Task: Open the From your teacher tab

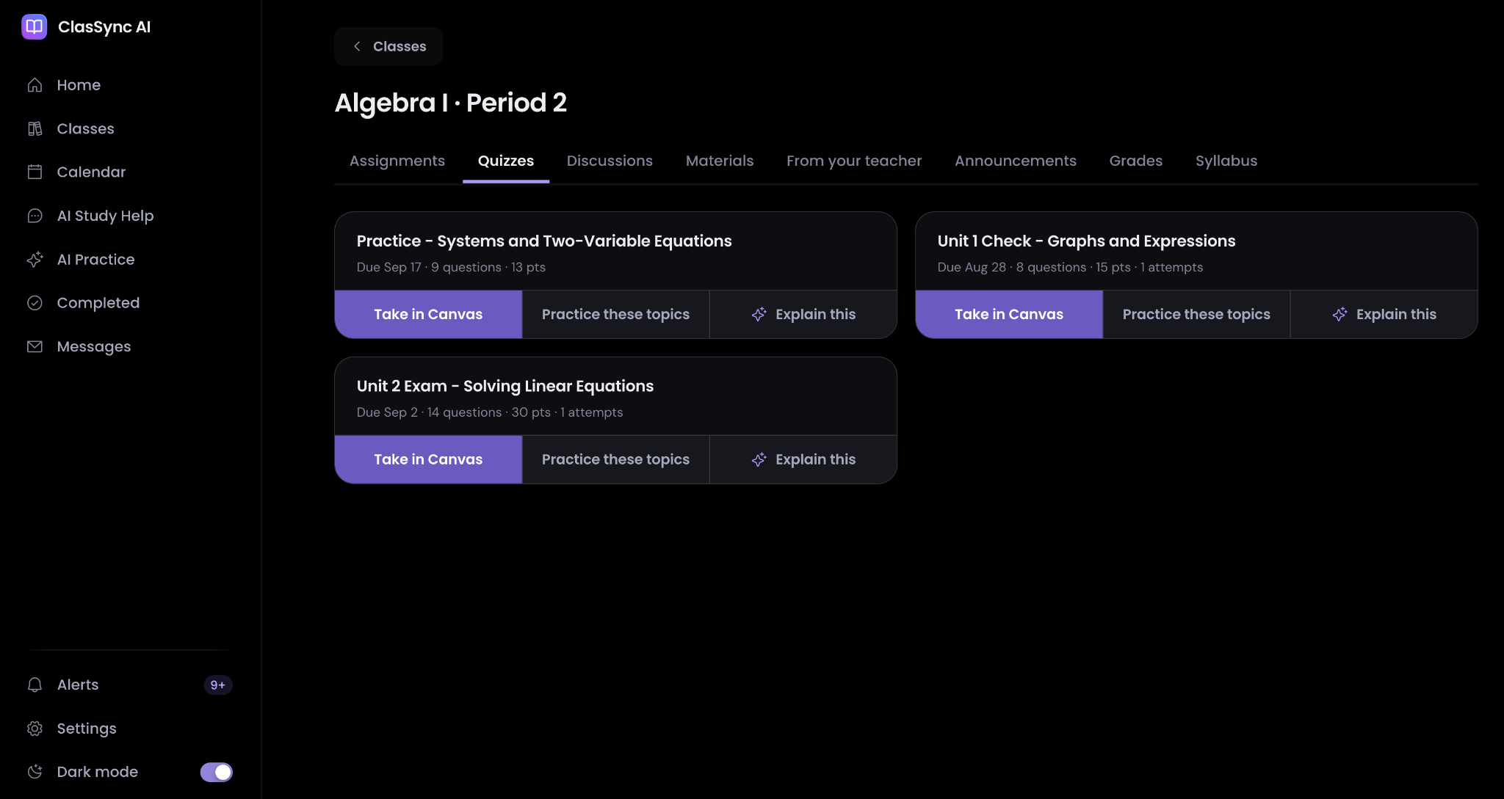Action: [854, 161]
